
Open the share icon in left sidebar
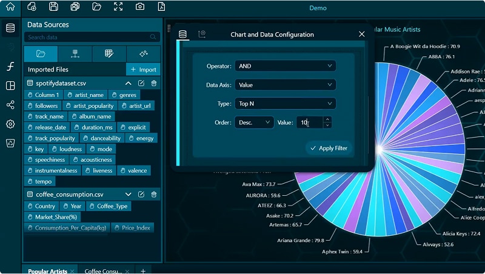(10, 105)
